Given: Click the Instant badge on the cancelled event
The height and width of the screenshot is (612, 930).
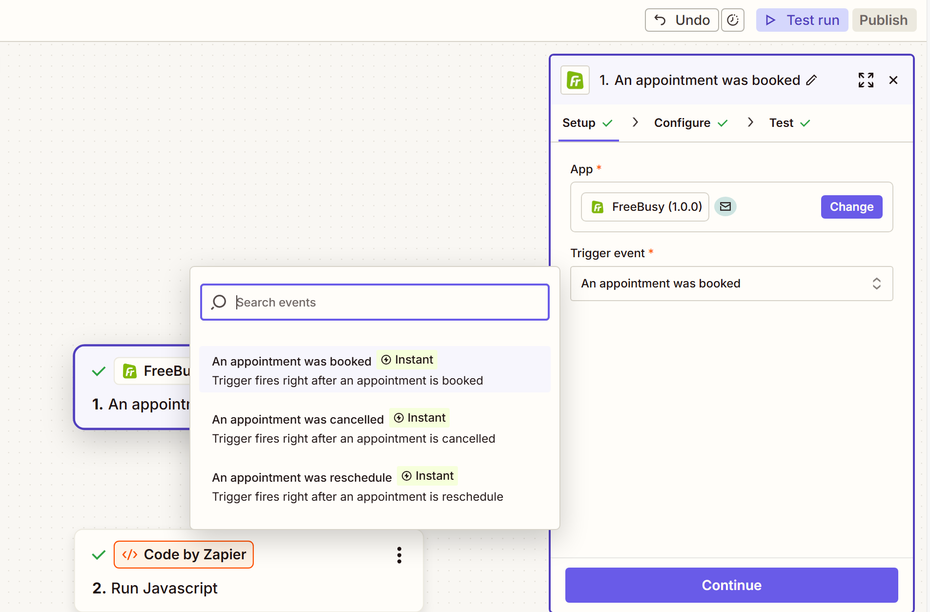Looking at the screenshot, I should pyautogui.click(x=420, y=418).
